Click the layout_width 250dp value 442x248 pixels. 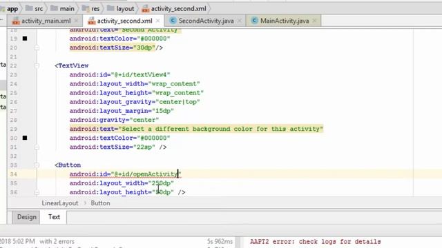point(161,183)
